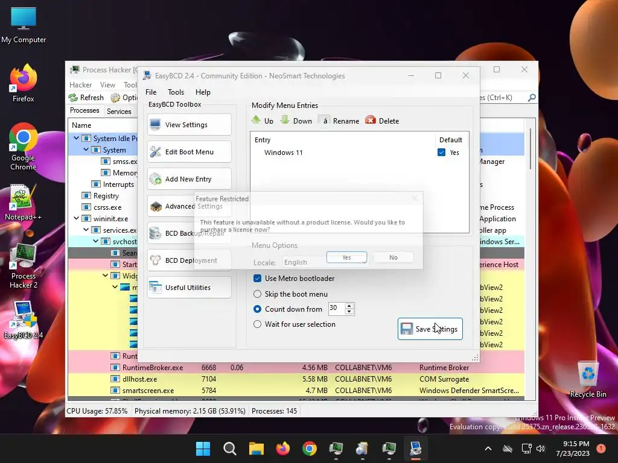618x463 pixels.
Task: Open Google Chrome desktop shortcut
Action: 24,146
